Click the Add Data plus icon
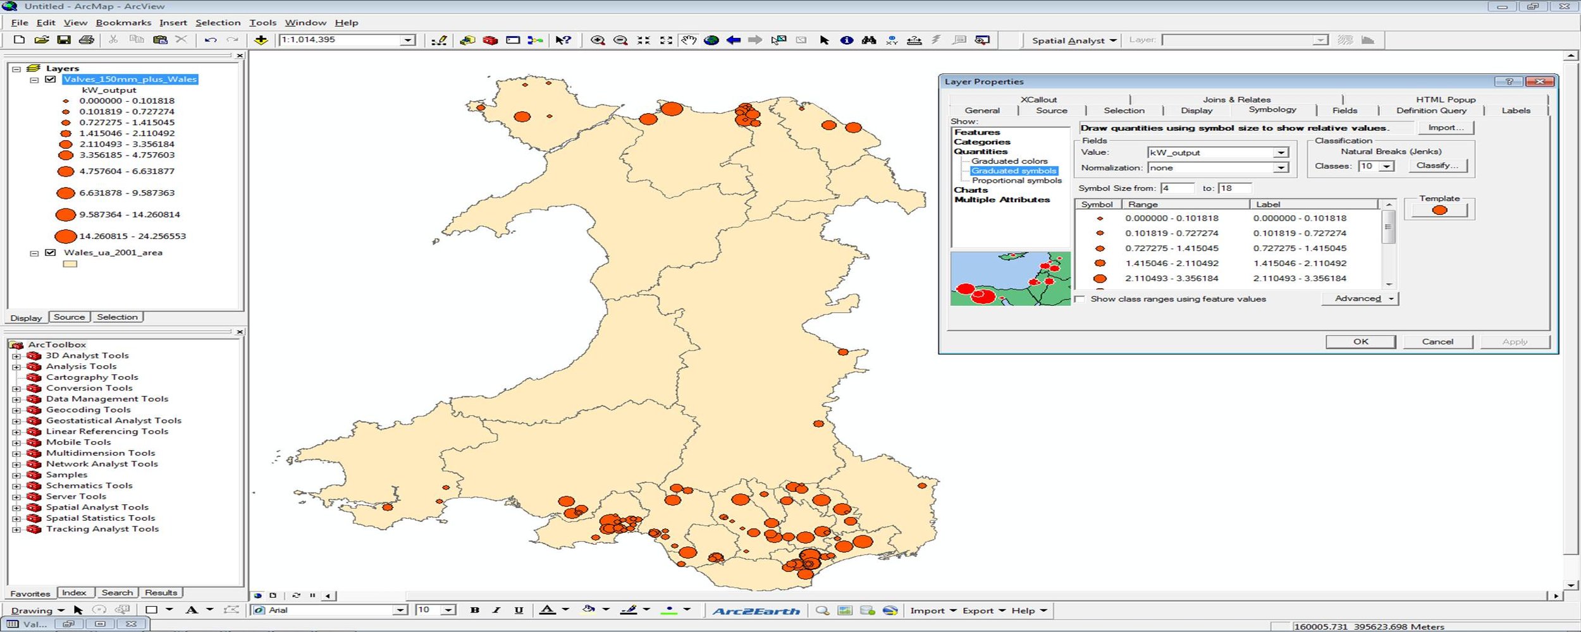 (261, 40)
